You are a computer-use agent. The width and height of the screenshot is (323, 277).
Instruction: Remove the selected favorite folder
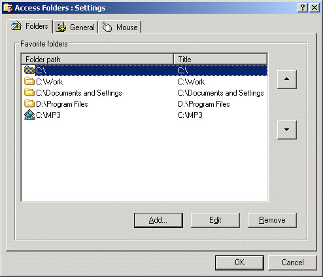click(272, 220)
